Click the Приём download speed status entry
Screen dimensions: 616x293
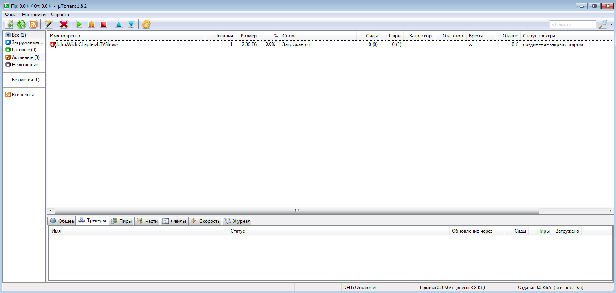452,288
